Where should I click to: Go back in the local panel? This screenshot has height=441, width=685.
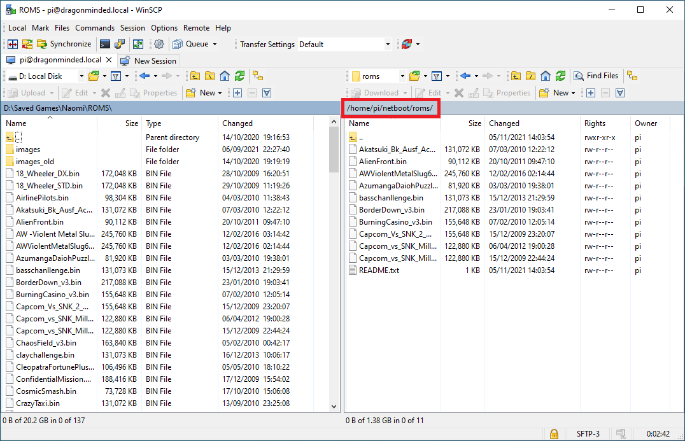(144, 76)
